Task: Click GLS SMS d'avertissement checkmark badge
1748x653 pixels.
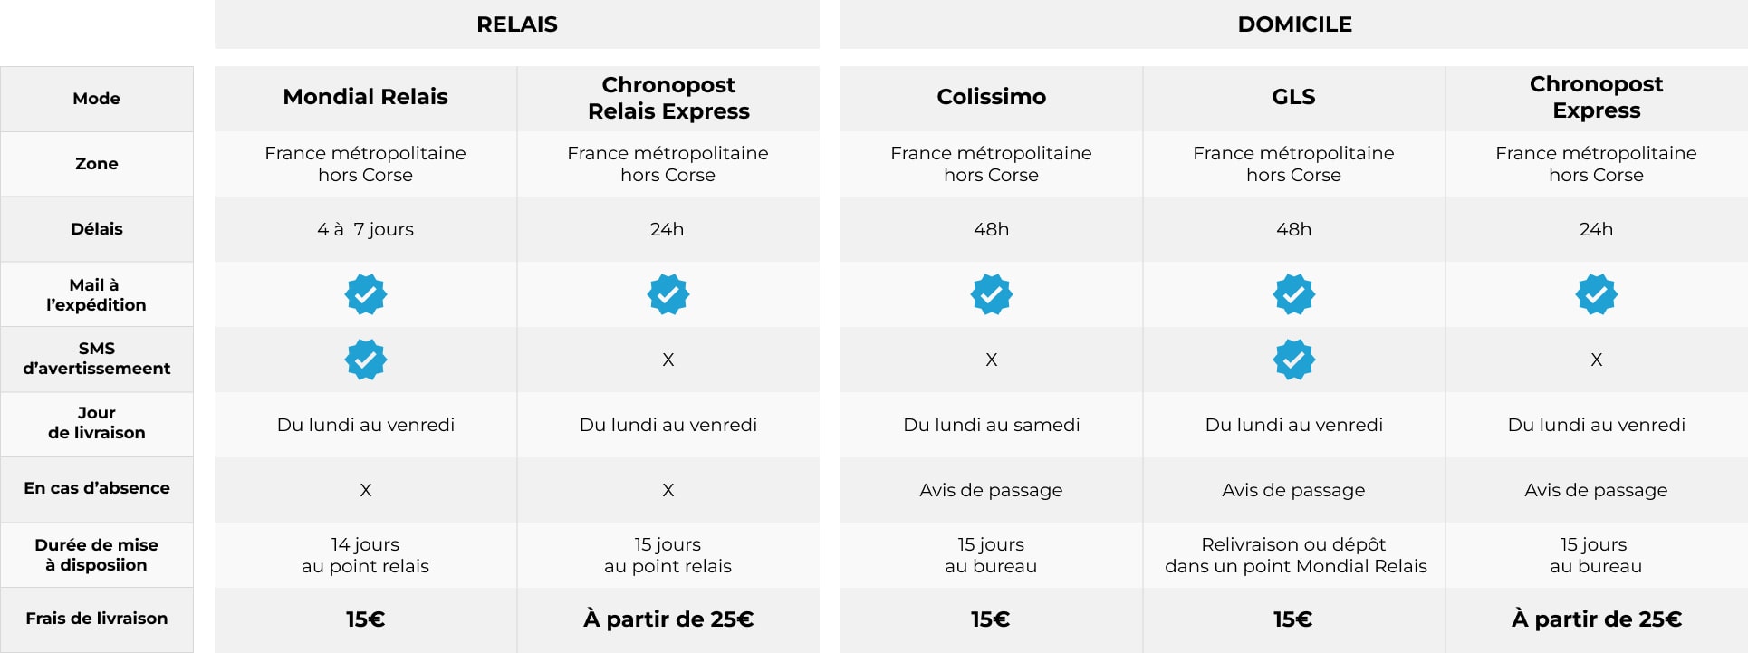Action: (1294, 360)
